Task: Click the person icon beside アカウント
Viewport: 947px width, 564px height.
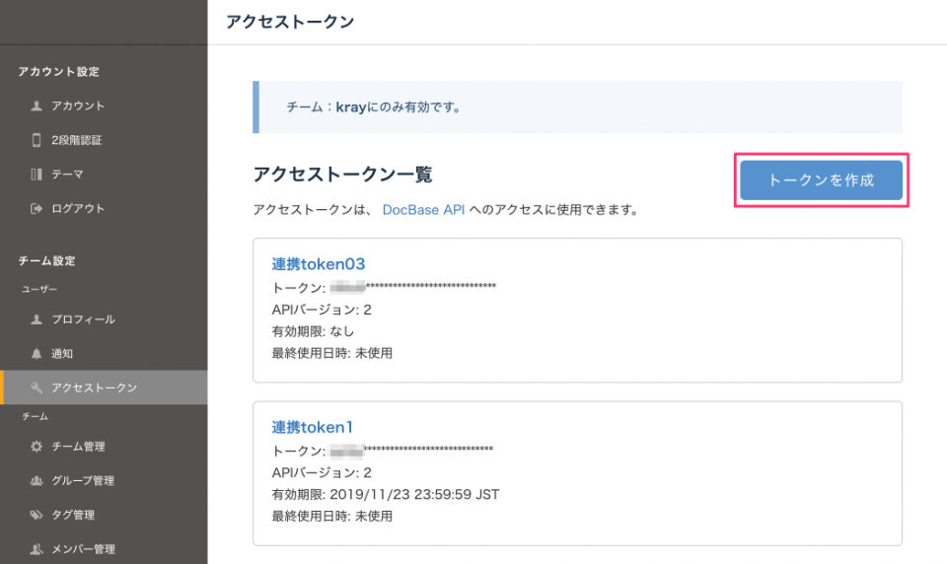Action: 36,106
